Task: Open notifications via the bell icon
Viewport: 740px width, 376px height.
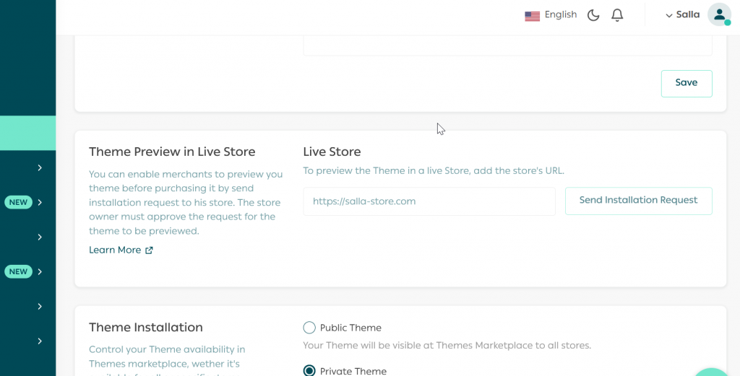Action: tap(617, 15)
